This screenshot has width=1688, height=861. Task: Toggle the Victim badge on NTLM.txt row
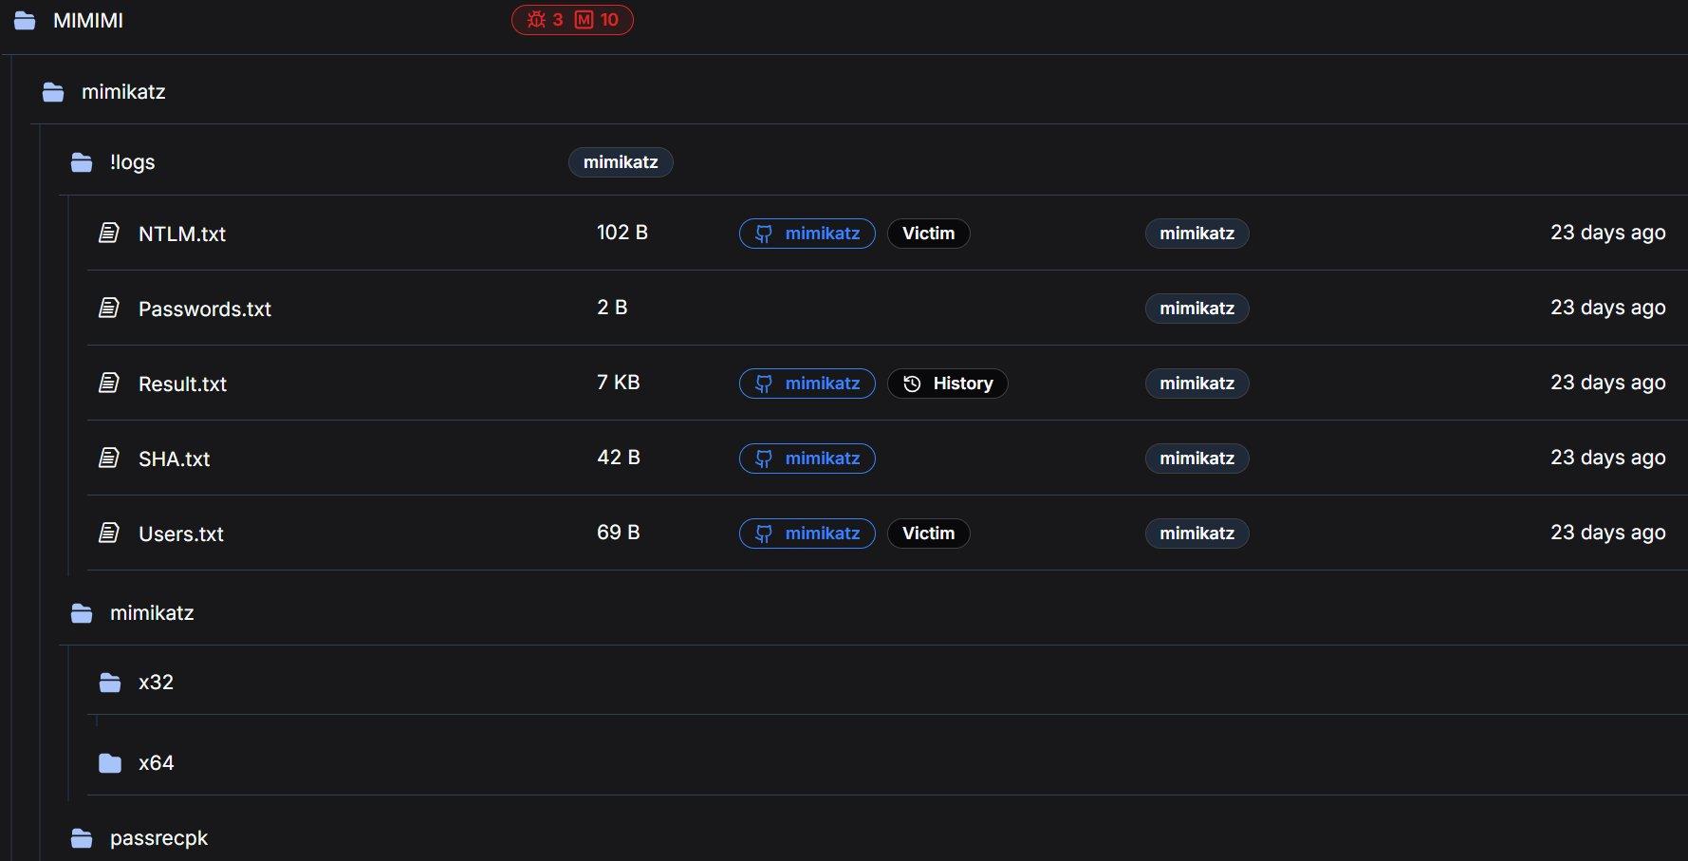(x=928, y=233)
